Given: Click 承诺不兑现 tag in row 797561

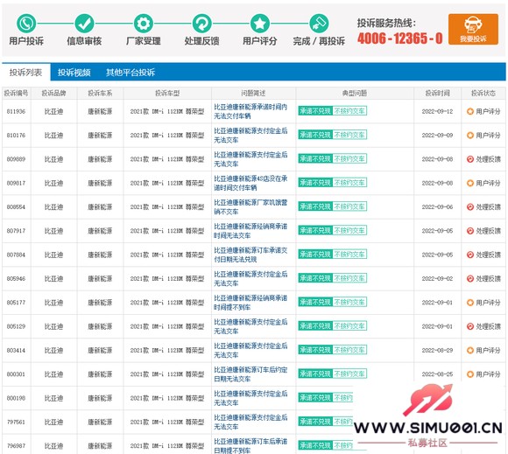Looking at the screenshot, I should click(315, 422).
